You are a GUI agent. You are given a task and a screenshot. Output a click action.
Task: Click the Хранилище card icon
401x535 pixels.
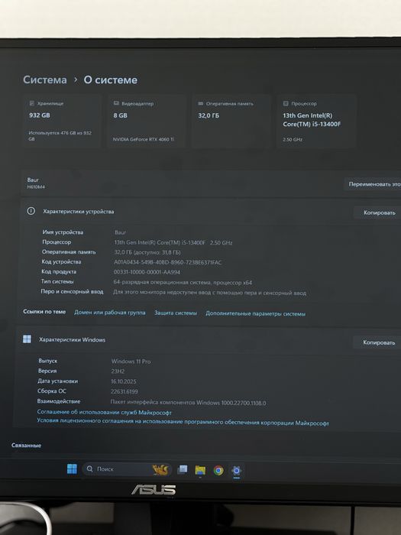(x=32, y=103)
